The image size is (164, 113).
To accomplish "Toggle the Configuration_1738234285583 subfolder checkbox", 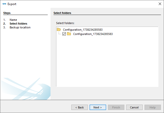I will click(64, 34).
